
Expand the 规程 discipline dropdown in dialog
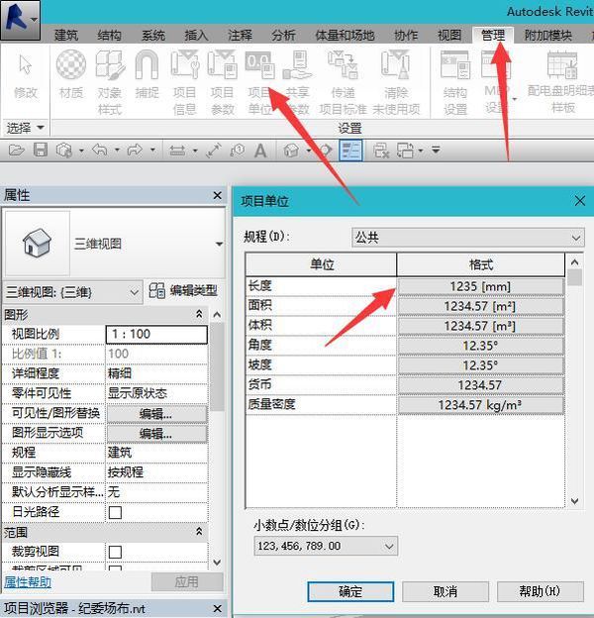click(467, 238)
